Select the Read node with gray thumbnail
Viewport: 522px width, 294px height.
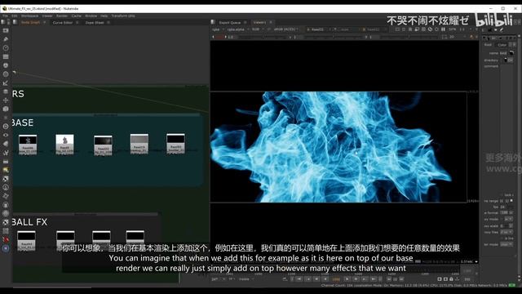[139, 144]
